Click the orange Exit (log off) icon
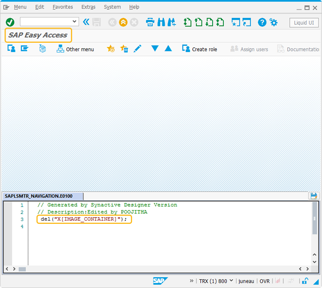This screenshot has width=322, height=288. pos(123,22)
